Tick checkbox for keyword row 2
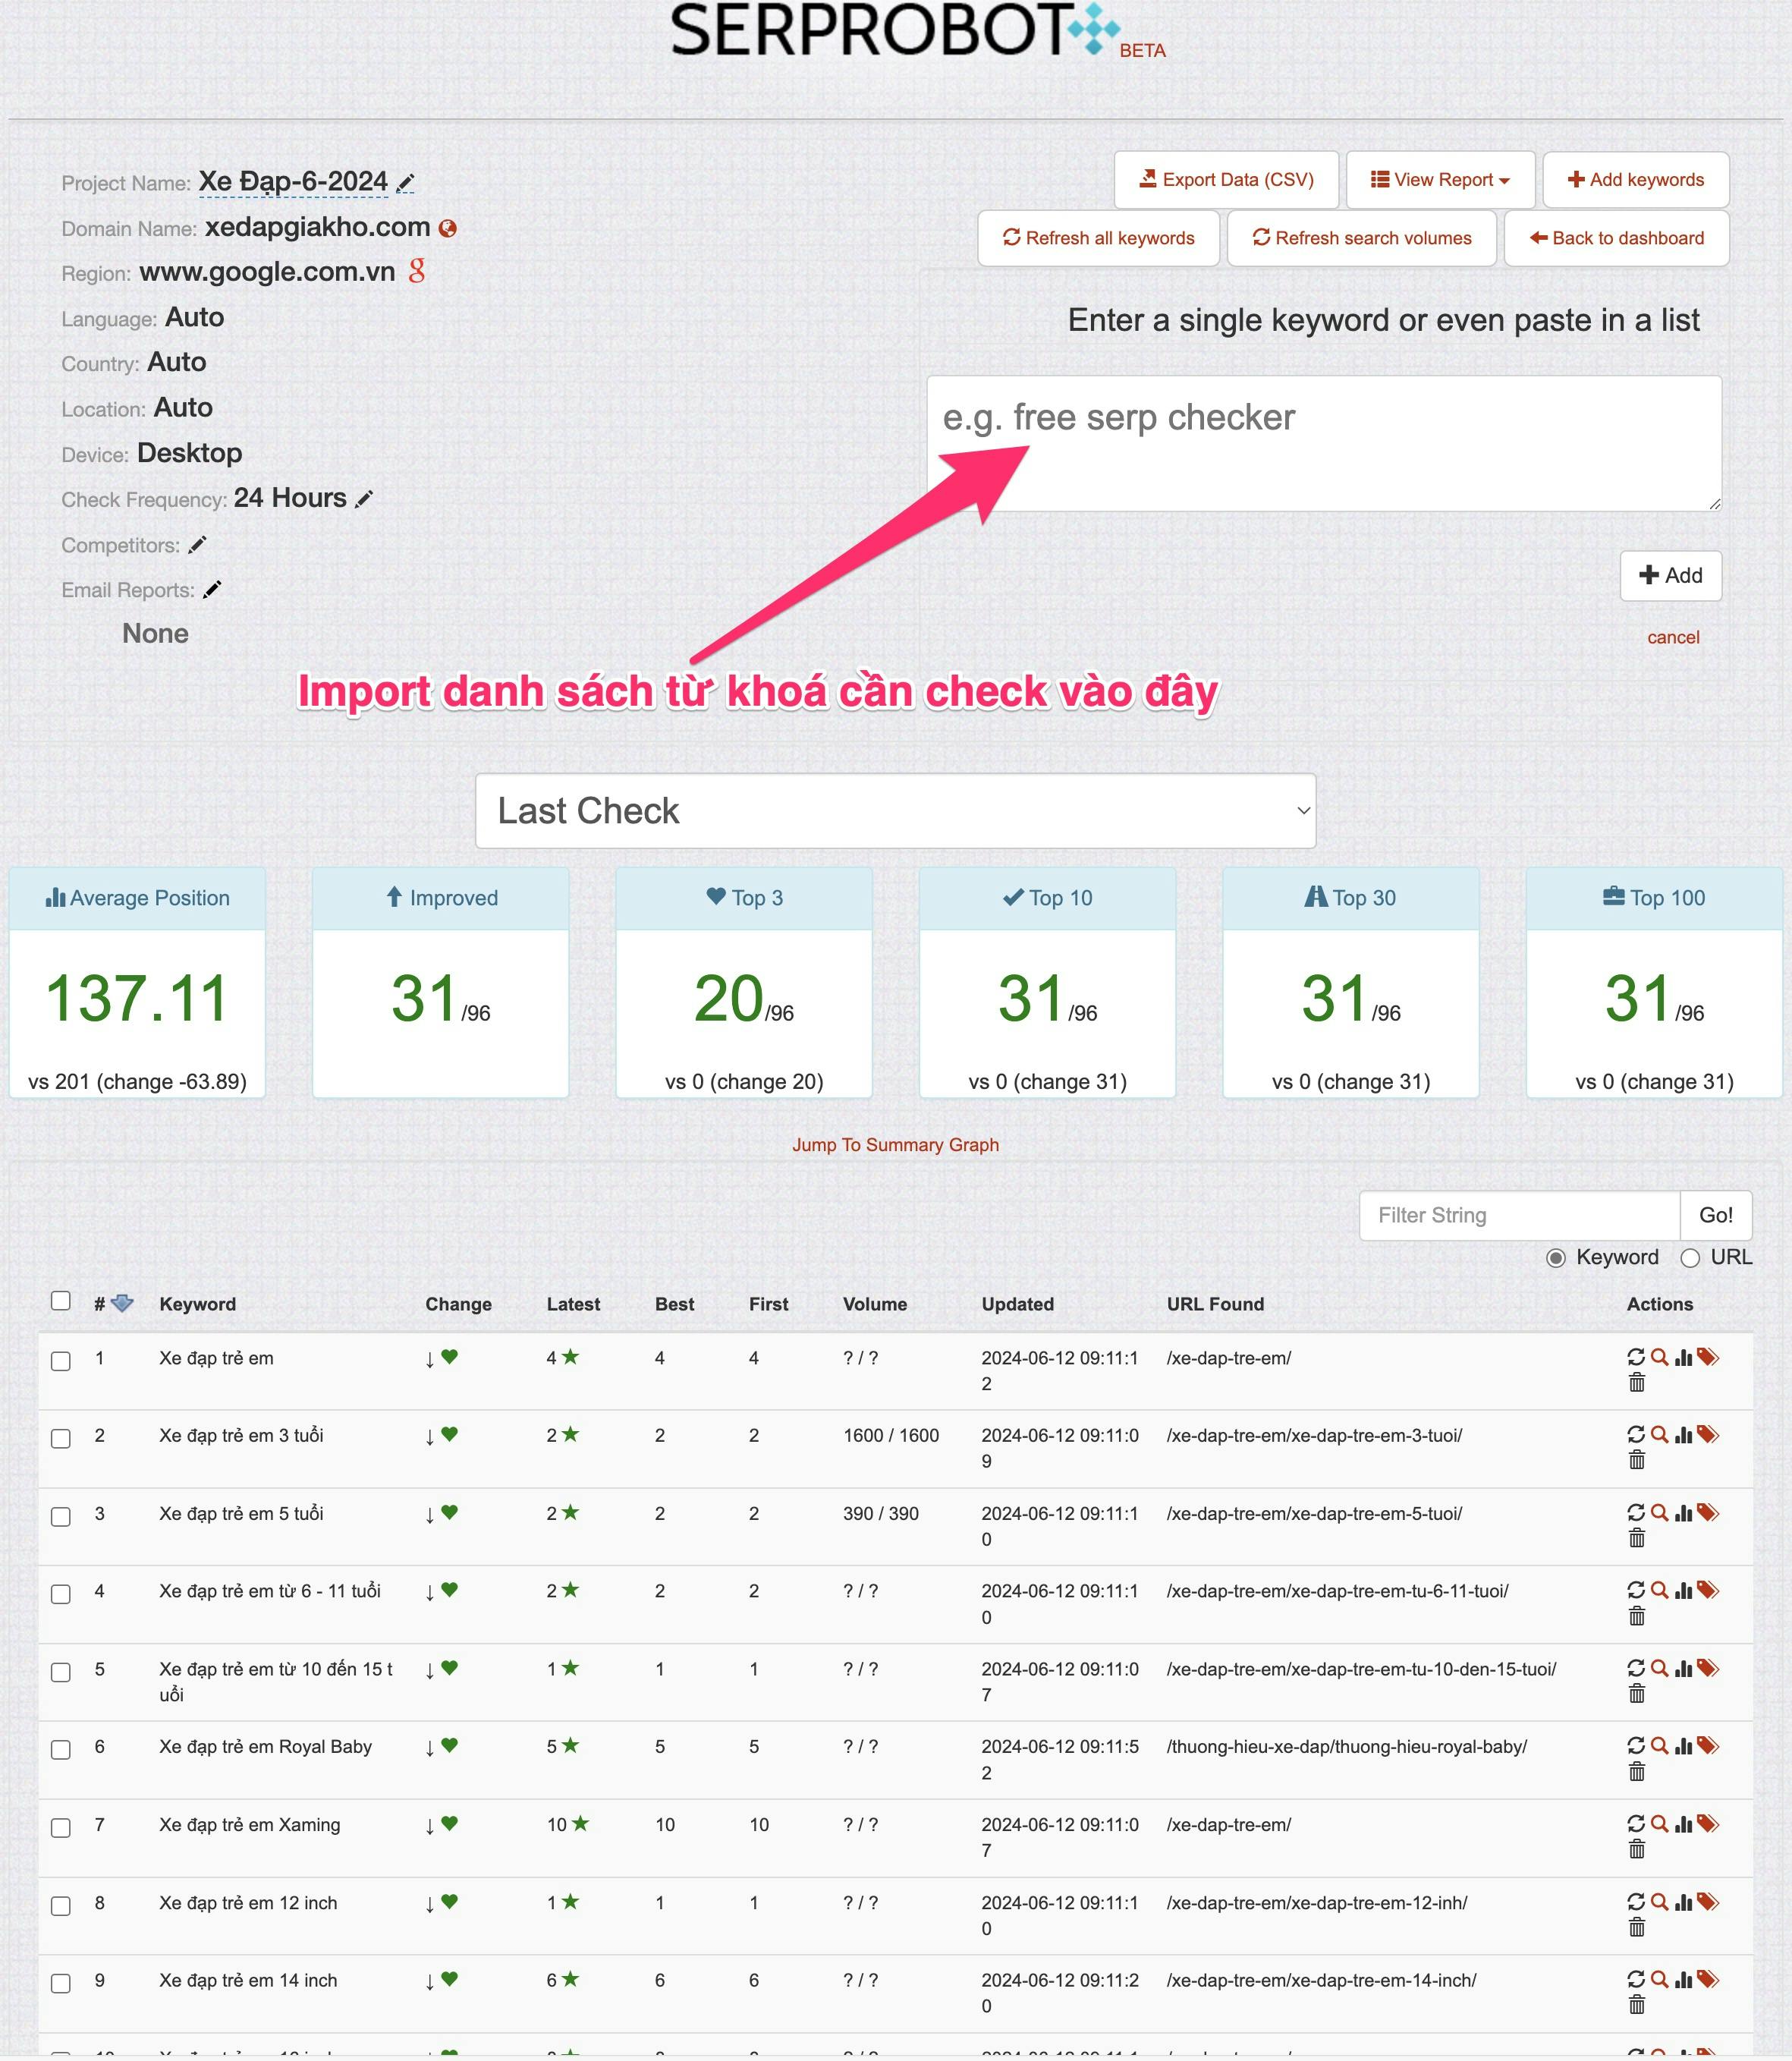Screen dimensions: 1792x2061 point(61,1438)
